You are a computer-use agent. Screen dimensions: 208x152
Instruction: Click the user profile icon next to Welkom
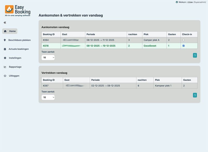pyautogui.click(x=177, y=2)
